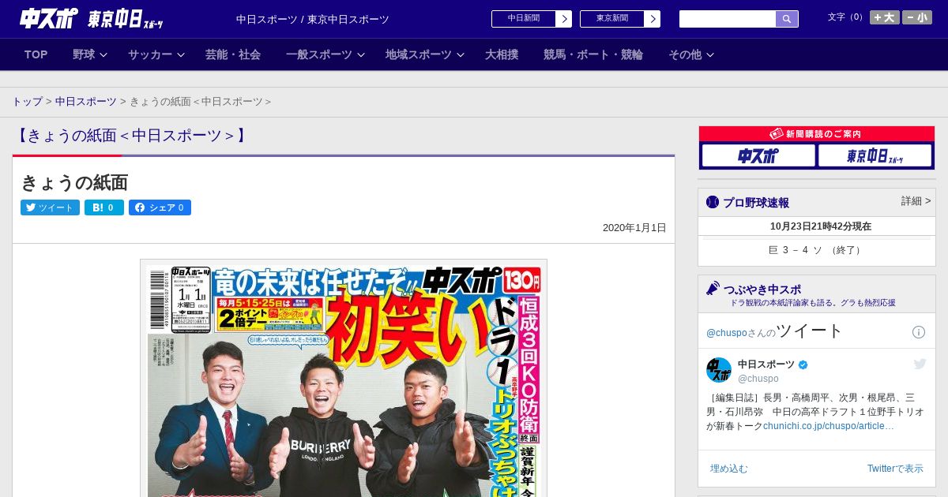Image resolution: width=948 pixels, height=497 pixels.
Task: Open the その他 dropdown menu
Action: click(x=691, y=54)
